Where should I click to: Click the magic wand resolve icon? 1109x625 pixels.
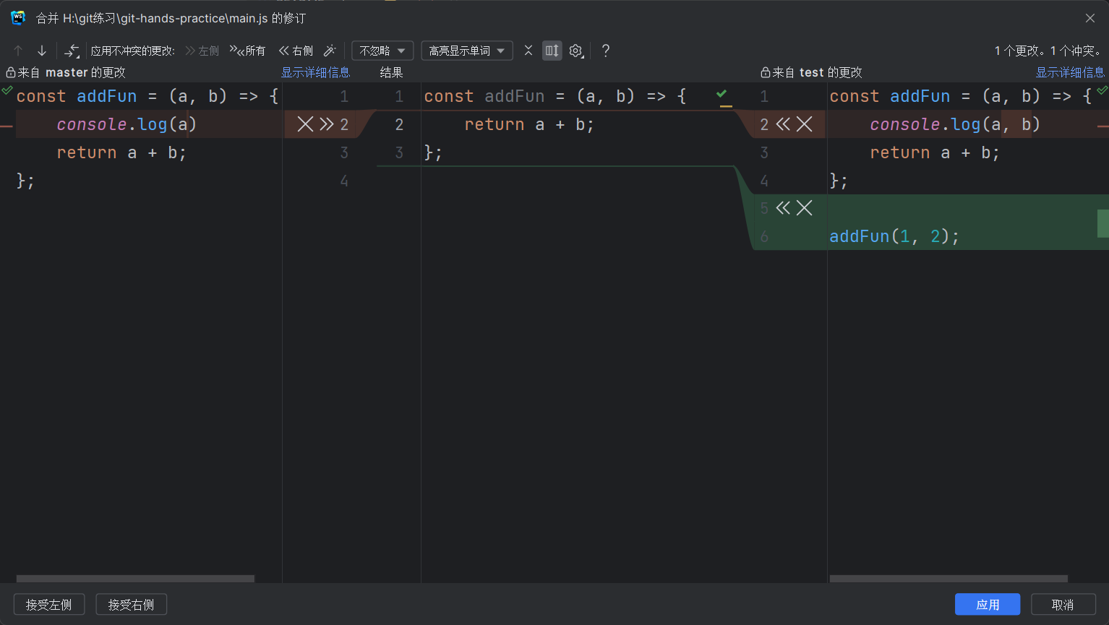(x=330, y=51)
